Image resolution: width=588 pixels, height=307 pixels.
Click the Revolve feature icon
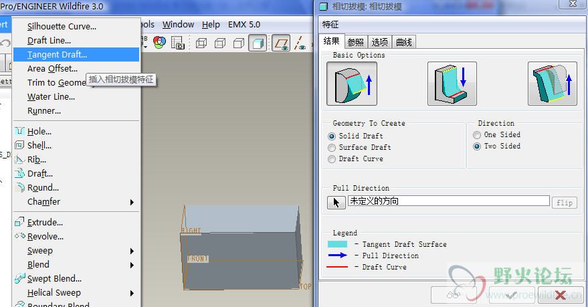click(x=19, y=236)
